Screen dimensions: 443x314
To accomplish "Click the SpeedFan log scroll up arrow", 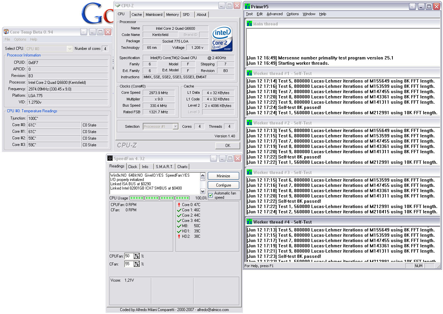I will 203,175.
